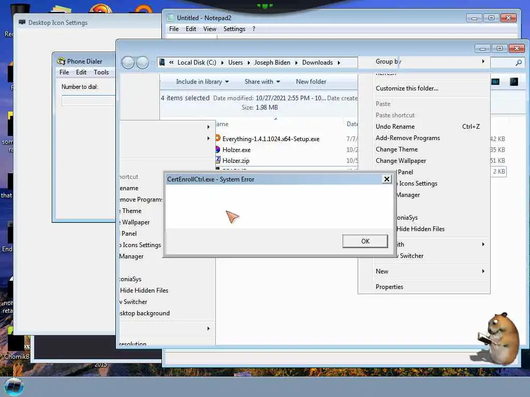This screenshot has height=397, width=530.
Task: Choose Icons Settings in the left context menu
Action: pos(140,245)
